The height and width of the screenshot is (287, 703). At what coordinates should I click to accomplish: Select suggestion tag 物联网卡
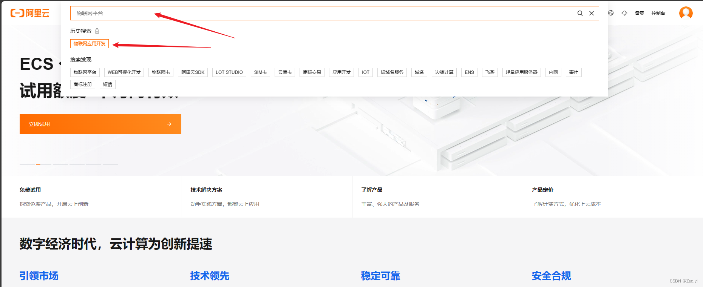pos(161,72)
